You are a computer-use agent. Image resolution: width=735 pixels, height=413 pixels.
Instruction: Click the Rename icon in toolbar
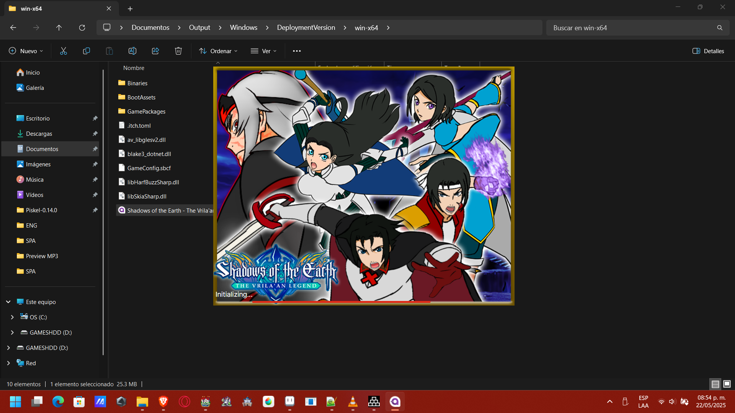(132, 51)
